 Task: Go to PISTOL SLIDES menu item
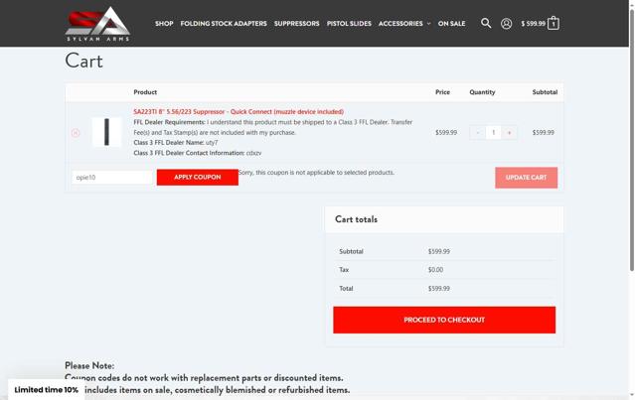pyautogui.click(x=349, y=24)
